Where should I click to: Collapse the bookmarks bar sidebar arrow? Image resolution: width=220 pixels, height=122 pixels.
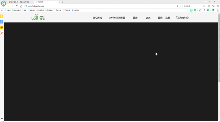tap(2, 10)
